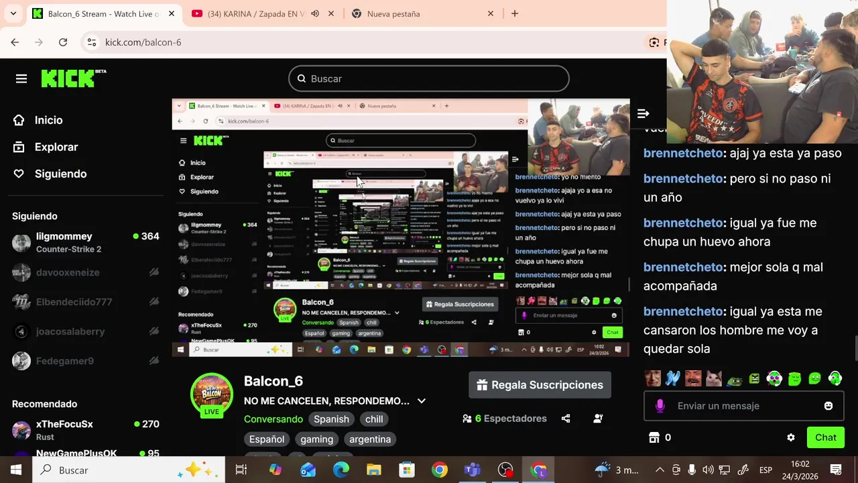Click the Balcon_6 stream video player
The image size is (858, 483).
[401, 227]
